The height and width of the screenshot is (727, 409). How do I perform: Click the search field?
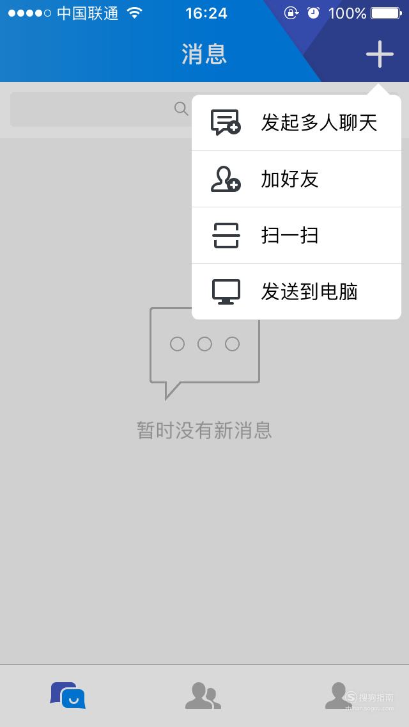[x=101, y=109]
